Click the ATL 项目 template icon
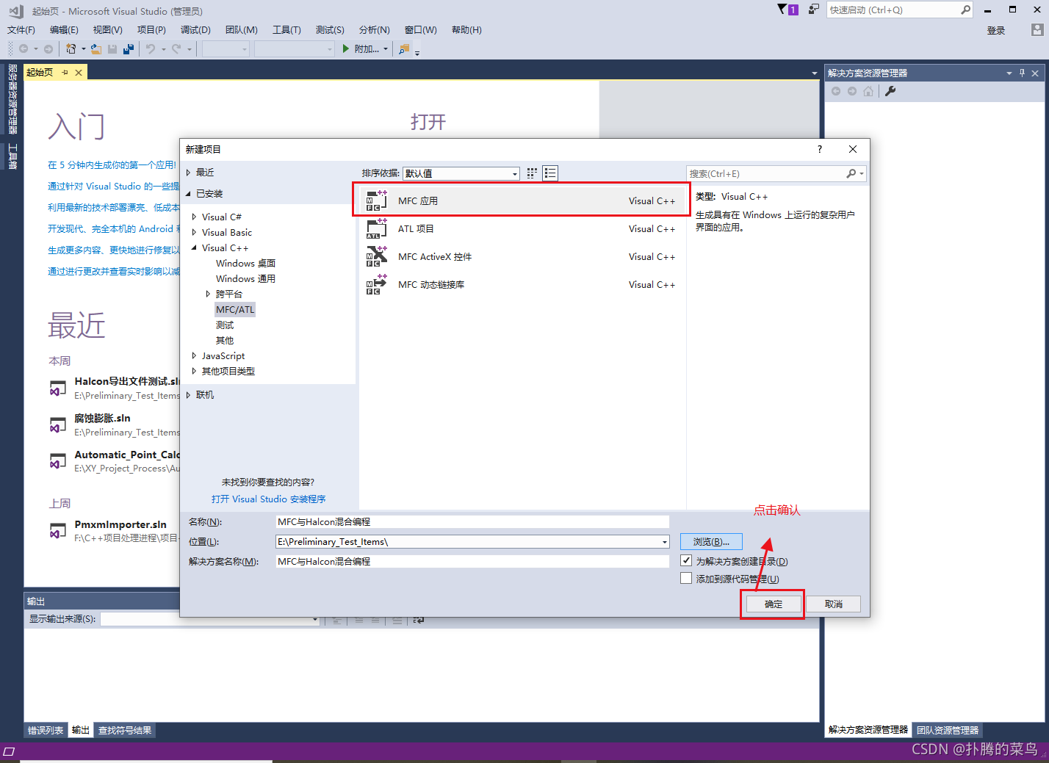 click(376, 228)
